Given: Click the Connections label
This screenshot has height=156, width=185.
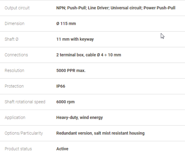Looking at the screenshot, I should (16, 55).
